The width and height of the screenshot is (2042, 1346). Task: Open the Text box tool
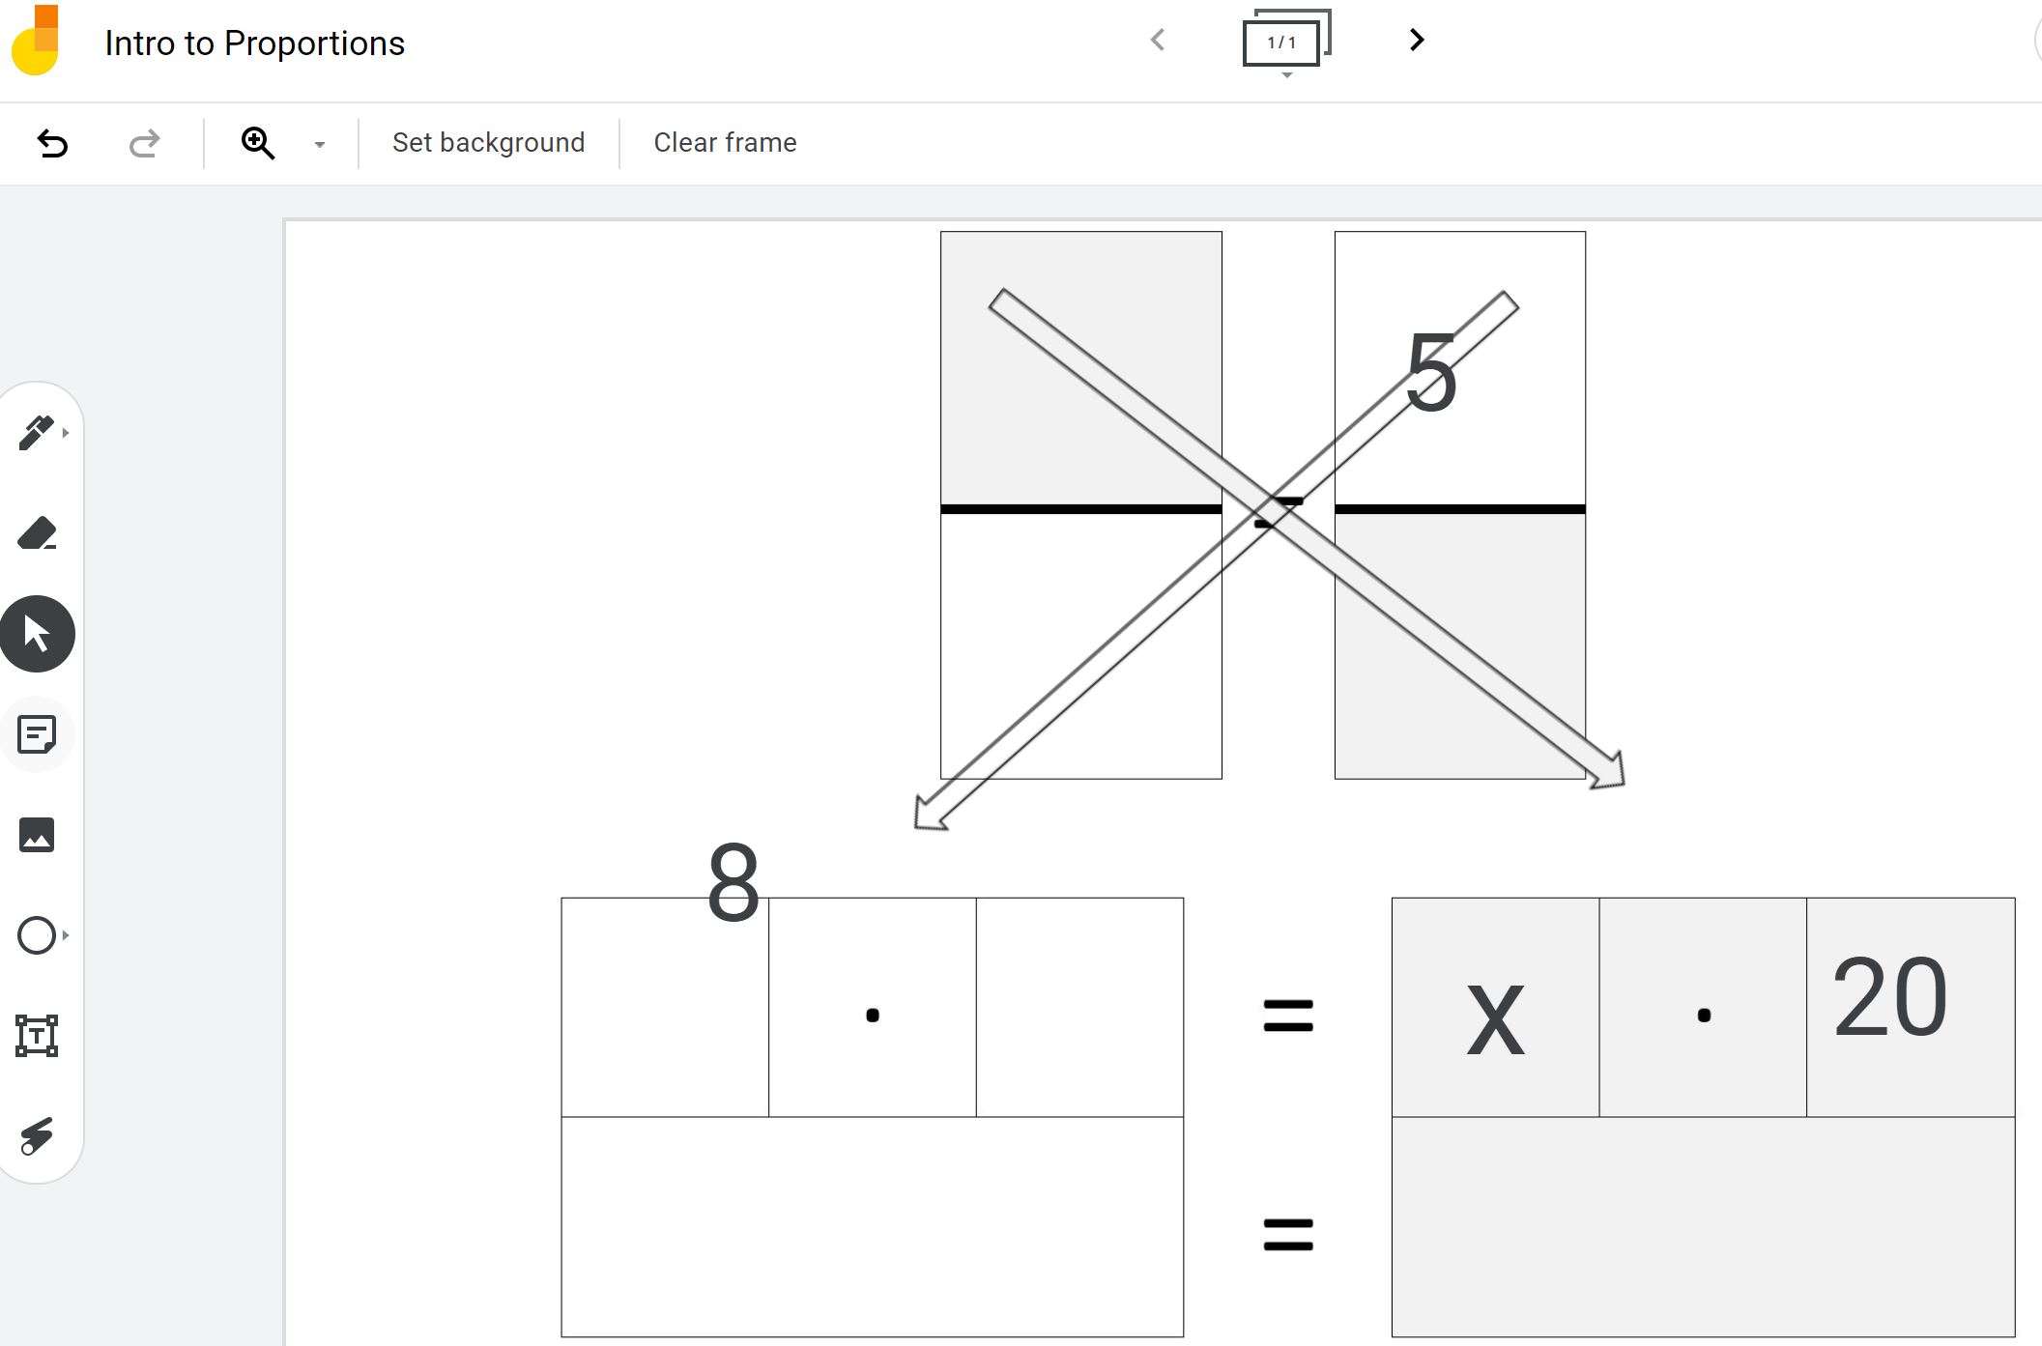tap(38, 1036)
